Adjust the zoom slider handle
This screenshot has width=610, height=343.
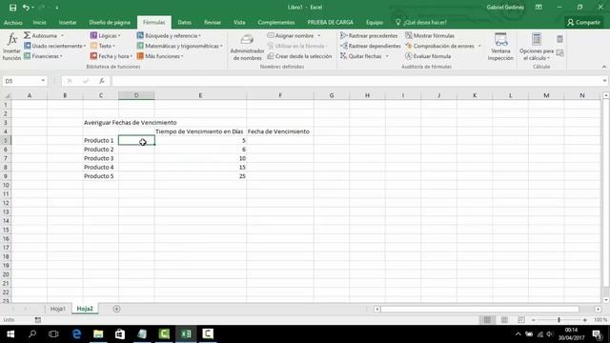pos(559,320)
